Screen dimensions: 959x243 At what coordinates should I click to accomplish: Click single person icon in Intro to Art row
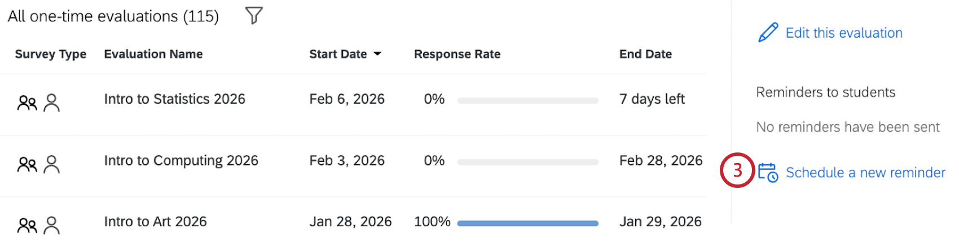(x=52, y=226)
